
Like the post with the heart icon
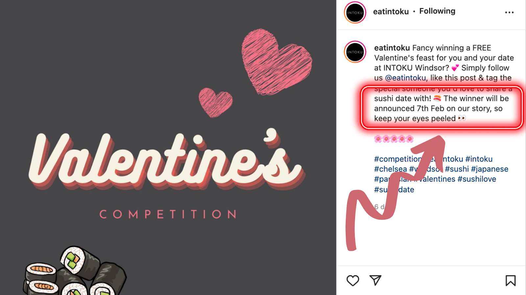[353, 281]
